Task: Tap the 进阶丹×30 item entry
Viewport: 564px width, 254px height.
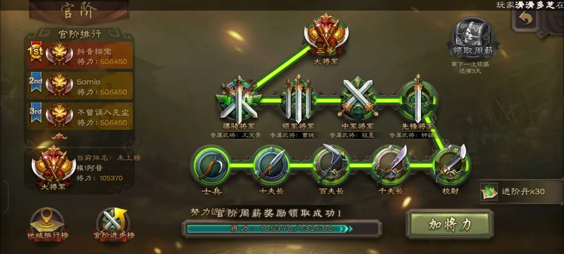Action: (x=521, y=191)
